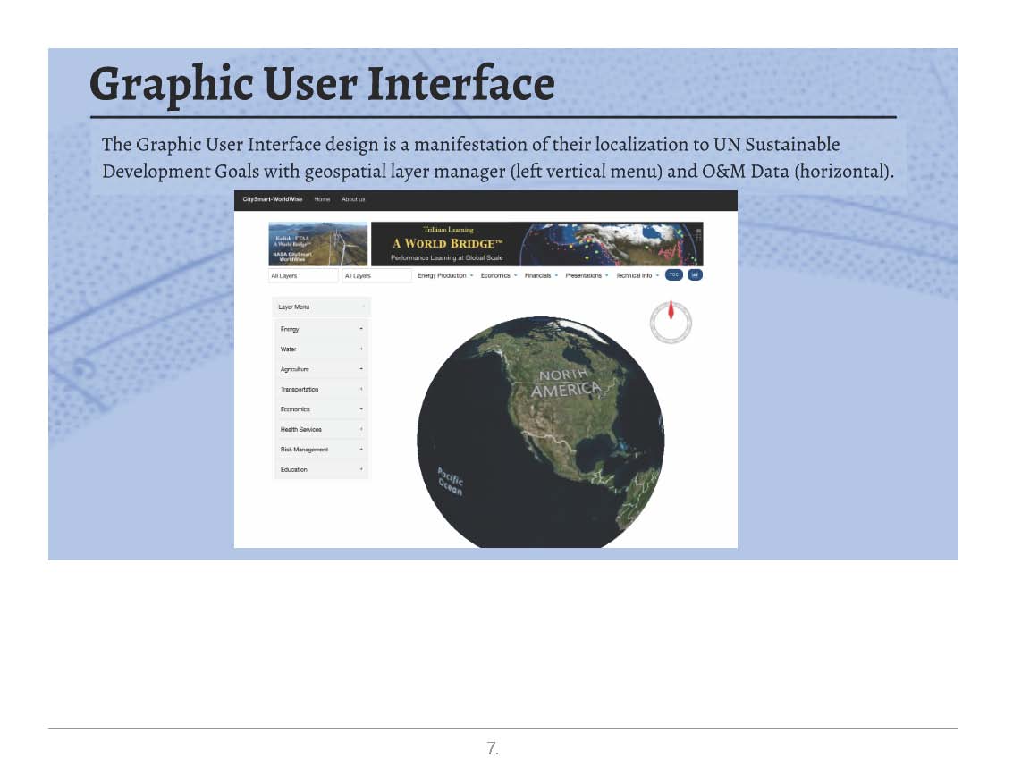The height and width of the screenshot is (783, 1013).
Task: Open the Technical Info menu
Action: 637,276
